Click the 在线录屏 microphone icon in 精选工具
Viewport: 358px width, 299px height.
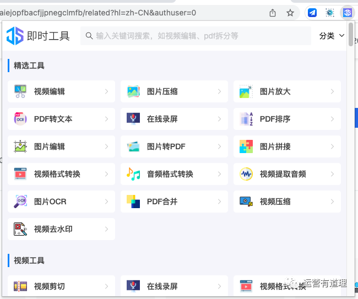[133, 119]
